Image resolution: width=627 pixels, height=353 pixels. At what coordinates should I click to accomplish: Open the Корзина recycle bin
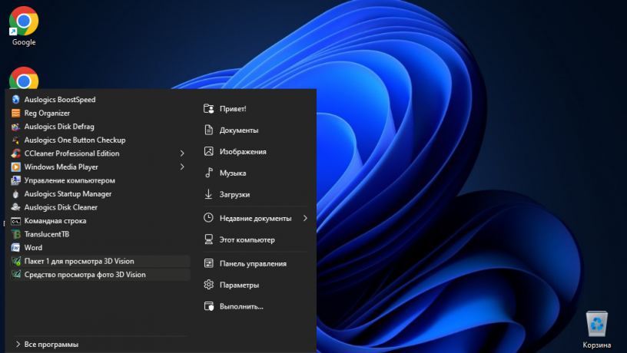pyautogui.click(x=596, y=329)
